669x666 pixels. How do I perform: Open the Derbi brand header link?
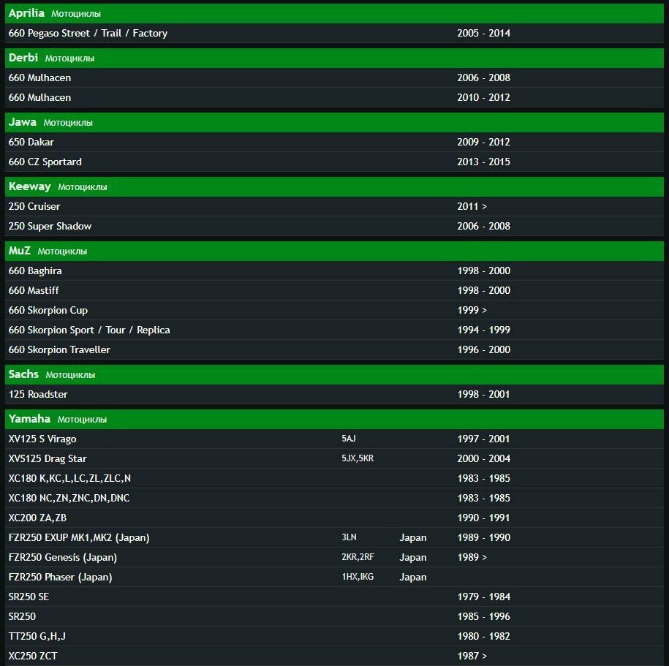(x=23, y=58)
